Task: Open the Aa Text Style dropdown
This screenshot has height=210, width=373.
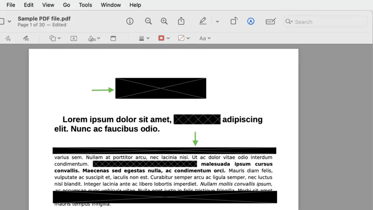Action: 205,38
